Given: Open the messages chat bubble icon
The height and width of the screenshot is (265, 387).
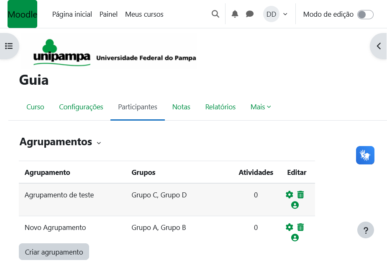Looking at the screenshot, I should (250, 14).
